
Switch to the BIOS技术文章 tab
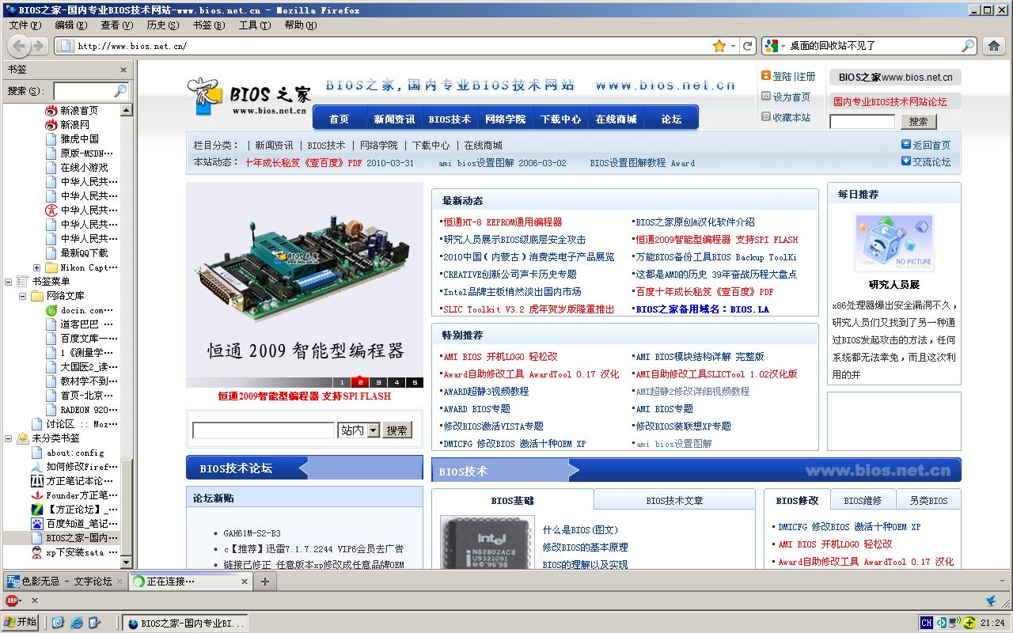click(x=674, y=500)
